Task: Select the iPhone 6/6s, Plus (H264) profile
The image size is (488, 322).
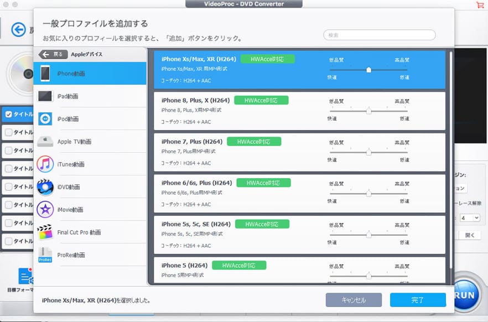Action: click(299, 194)
